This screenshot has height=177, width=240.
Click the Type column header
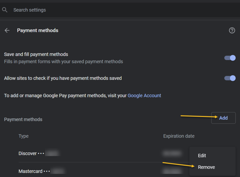pos(23,136)
